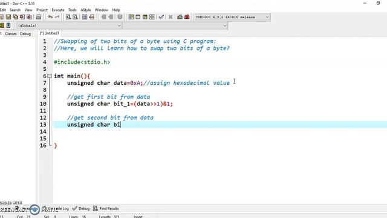Viewport: 387px width, 218px height.
Task: Run the program with the Run icon
Action: (138, 17)
